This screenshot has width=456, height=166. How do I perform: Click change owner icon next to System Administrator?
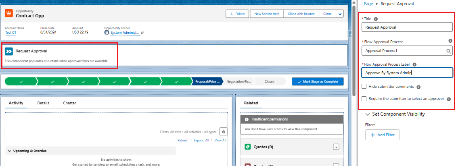[142, 33]
